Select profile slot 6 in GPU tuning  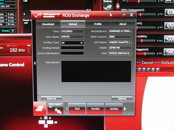pos(158,70)
